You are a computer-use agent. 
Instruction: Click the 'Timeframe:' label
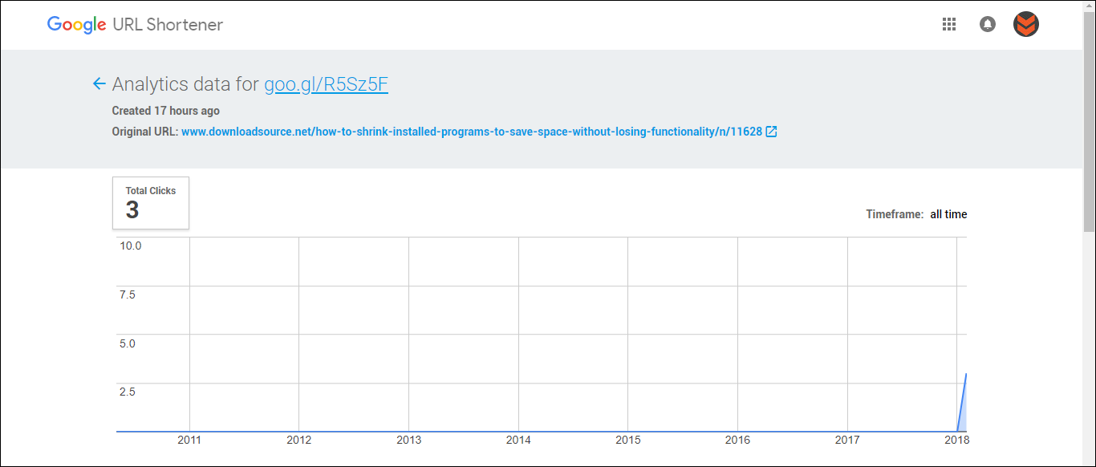pos(895,214)
